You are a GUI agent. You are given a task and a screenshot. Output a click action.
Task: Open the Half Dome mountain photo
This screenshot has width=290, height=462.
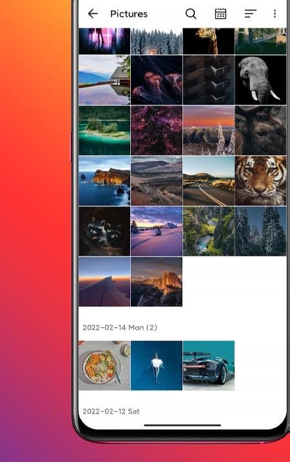pyautogui.click(x=157, y=282)
